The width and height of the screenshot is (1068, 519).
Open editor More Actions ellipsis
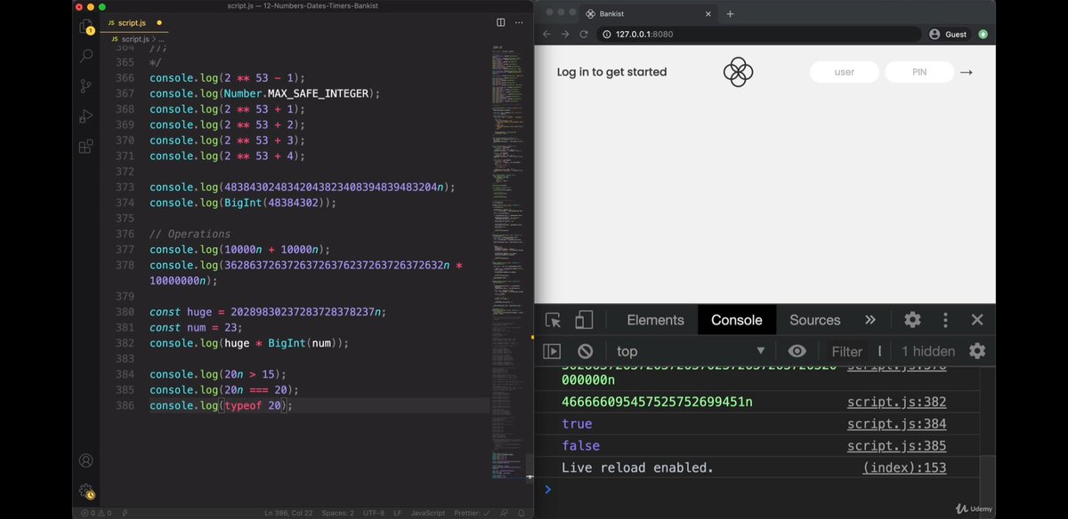click(520, 22)
